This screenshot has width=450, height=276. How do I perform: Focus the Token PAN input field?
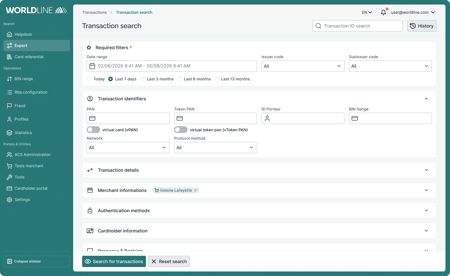tap(215, 118)
